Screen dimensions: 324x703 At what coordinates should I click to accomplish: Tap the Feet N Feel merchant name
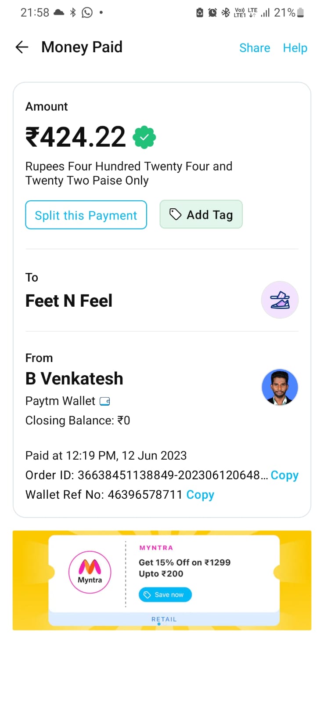click(69, 301)
